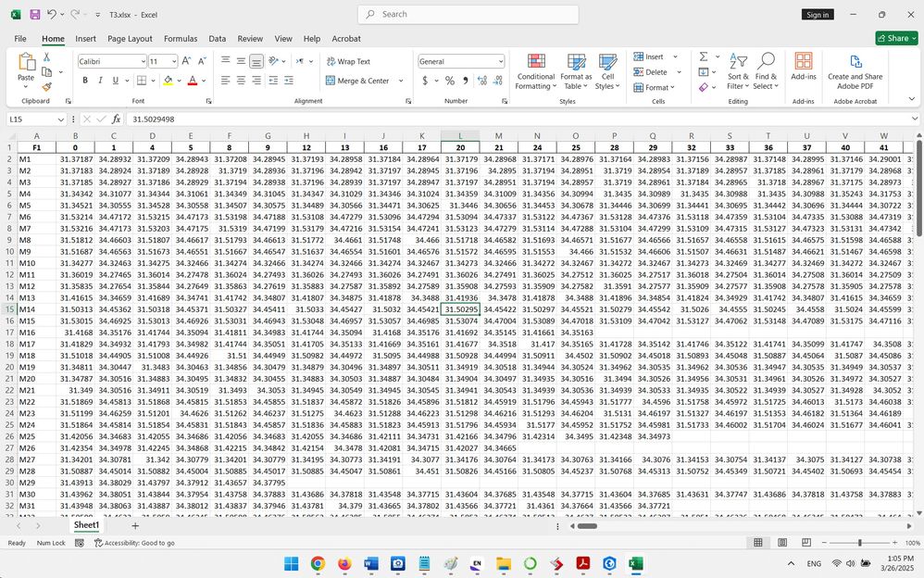Viewport: 924px width, 578px height.
Task: Open the Fill Color dropdown arrow
Action: tap(179, 81)
